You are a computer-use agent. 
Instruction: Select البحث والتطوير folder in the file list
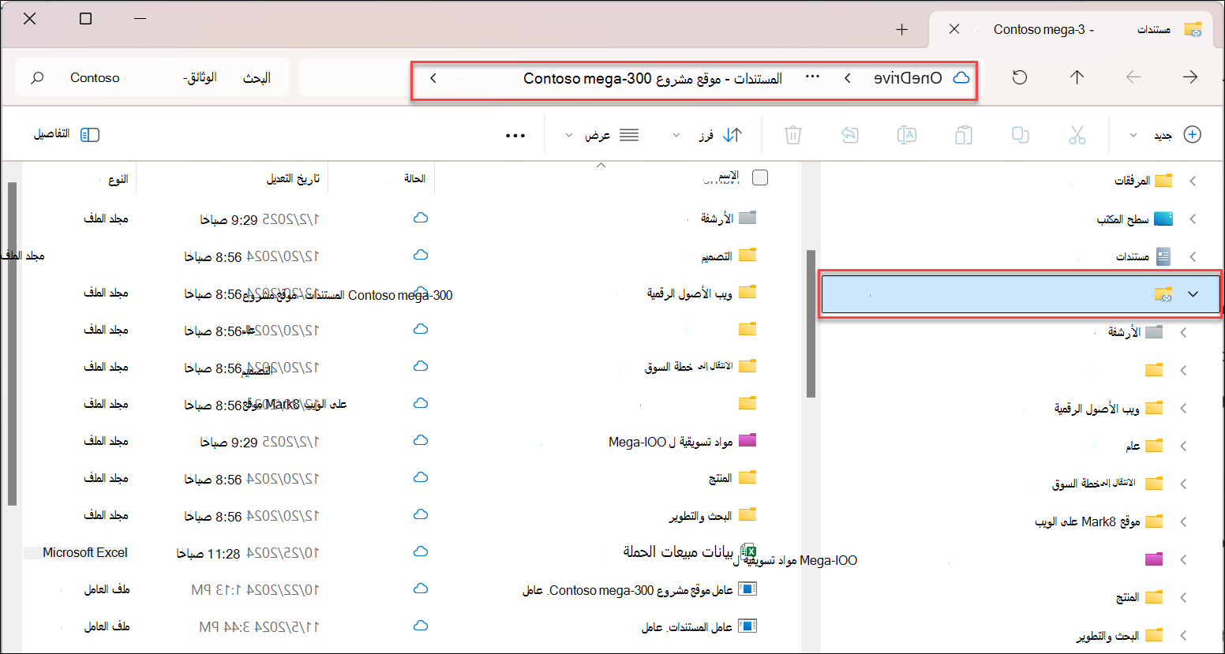coord(713,515)
